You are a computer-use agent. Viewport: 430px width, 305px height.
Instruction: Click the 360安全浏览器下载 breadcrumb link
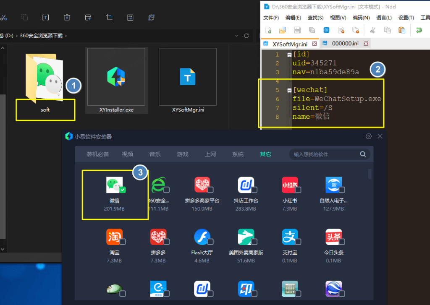click(41, 36)
